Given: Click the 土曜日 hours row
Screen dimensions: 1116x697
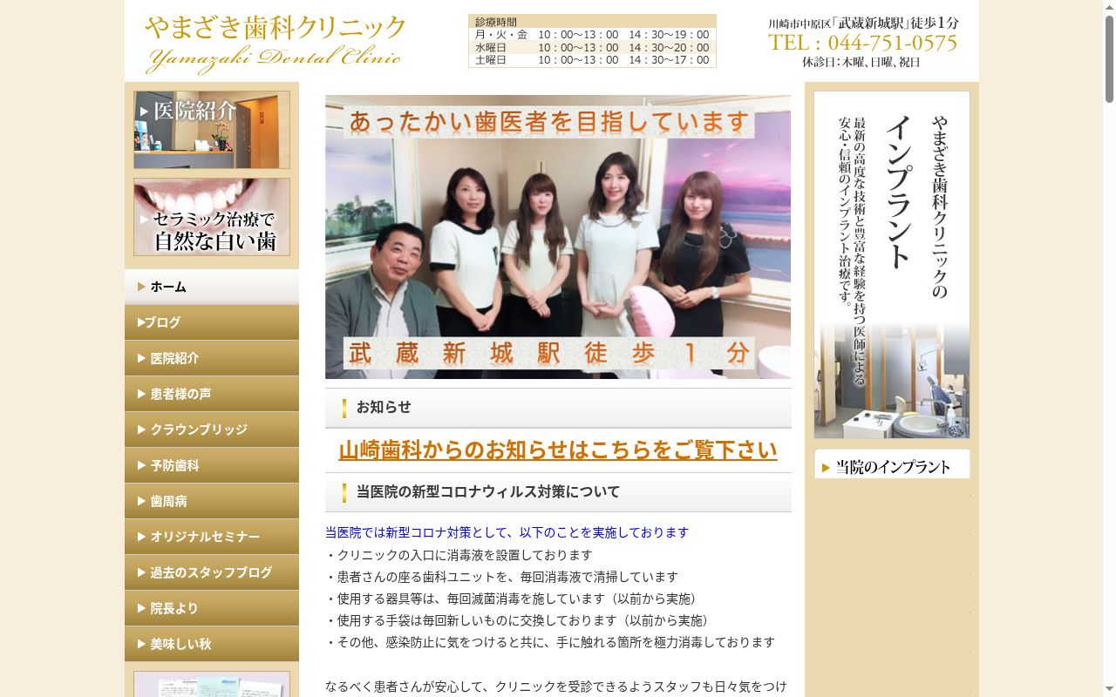Looking at the screenshot, I should coord(592,60).
